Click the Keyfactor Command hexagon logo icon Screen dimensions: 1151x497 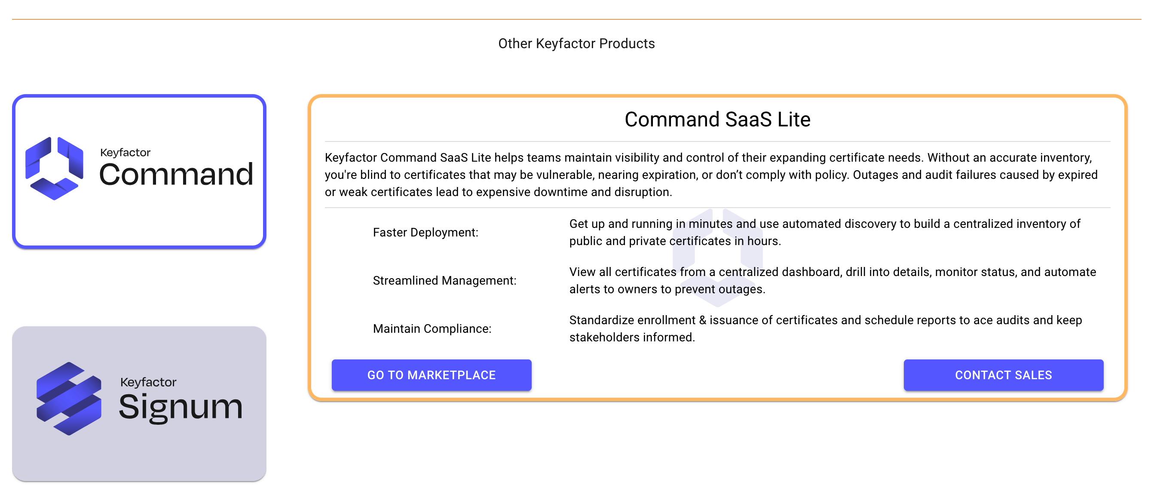coord(54,169)
